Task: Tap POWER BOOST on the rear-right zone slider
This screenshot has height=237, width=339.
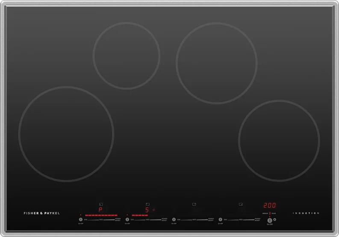Action: (211, 219)
